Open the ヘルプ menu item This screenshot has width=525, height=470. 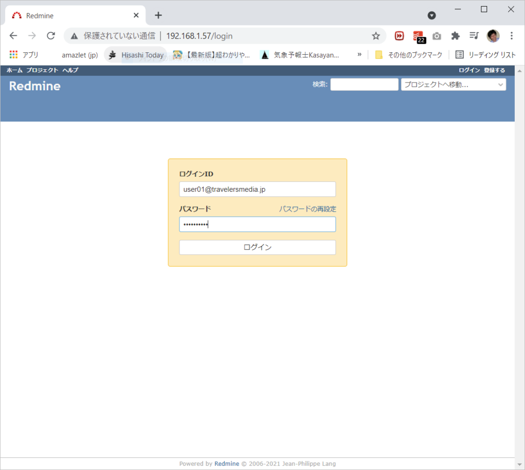(x=70, y=70)
